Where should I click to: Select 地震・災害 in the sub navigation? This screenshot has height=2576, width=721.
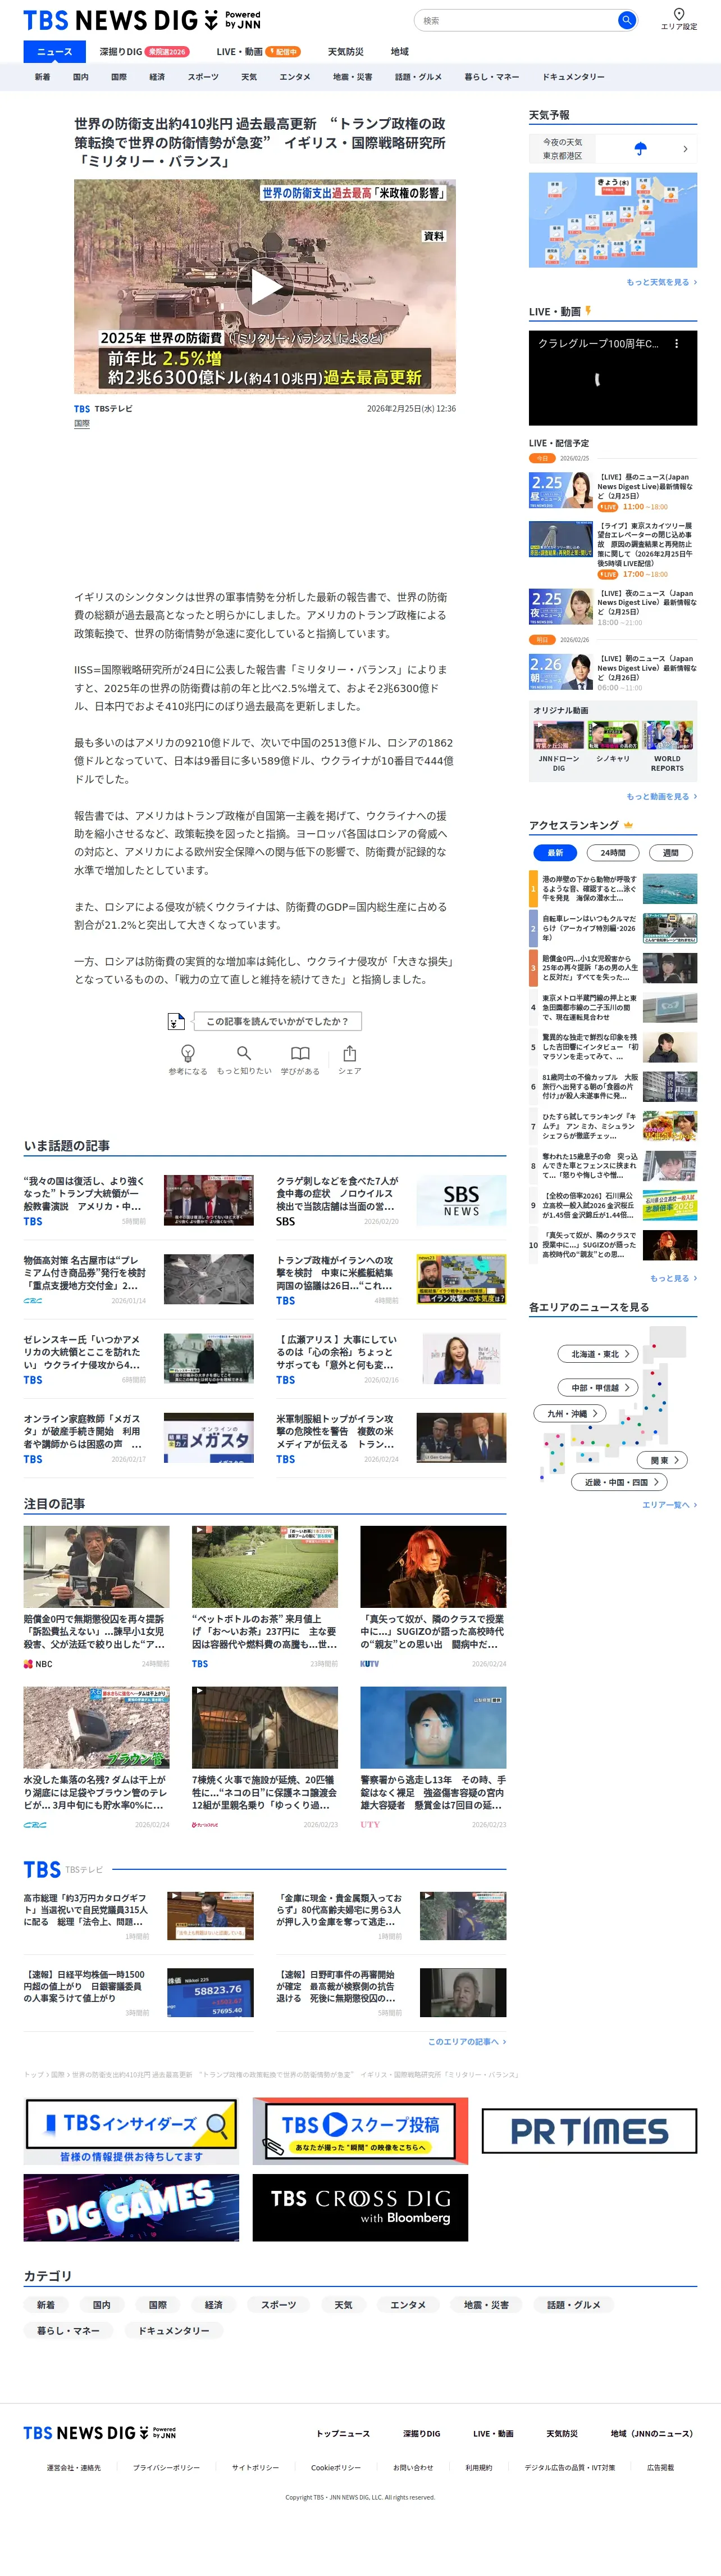click(x=353, y=77)
